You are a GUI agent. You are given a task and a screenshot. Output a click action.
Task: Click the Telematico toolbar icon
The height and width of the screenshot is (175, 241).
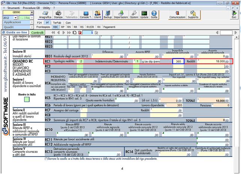point(71,15)
